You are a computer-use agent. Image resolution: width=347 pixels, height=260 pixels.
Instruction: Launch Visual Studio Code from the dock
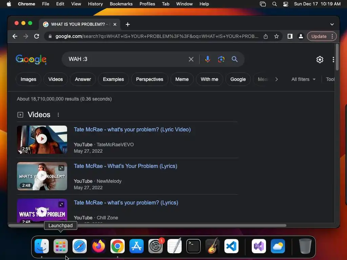[x=231, y=246]
